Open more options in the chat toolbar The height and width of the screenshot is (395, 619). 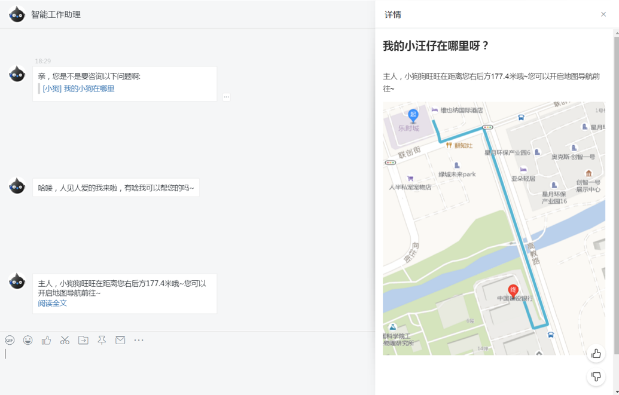[x=139, y=340]
